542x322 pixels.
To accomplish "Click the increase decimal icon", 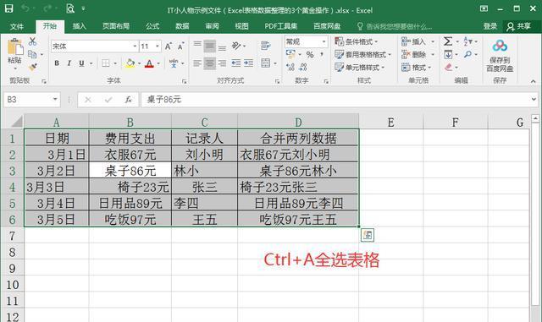I will click(290, 67).
